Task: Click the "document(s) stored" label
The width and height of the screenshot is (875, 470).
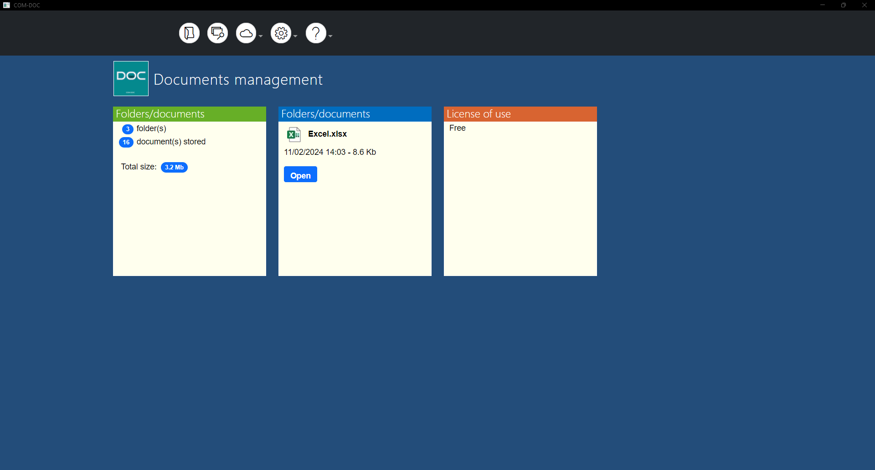Action: click(x=171, y=142)
